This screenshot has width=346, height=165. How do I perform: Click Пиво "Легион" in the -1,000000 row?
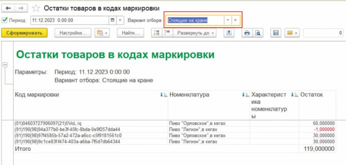(x=193, y=129)
